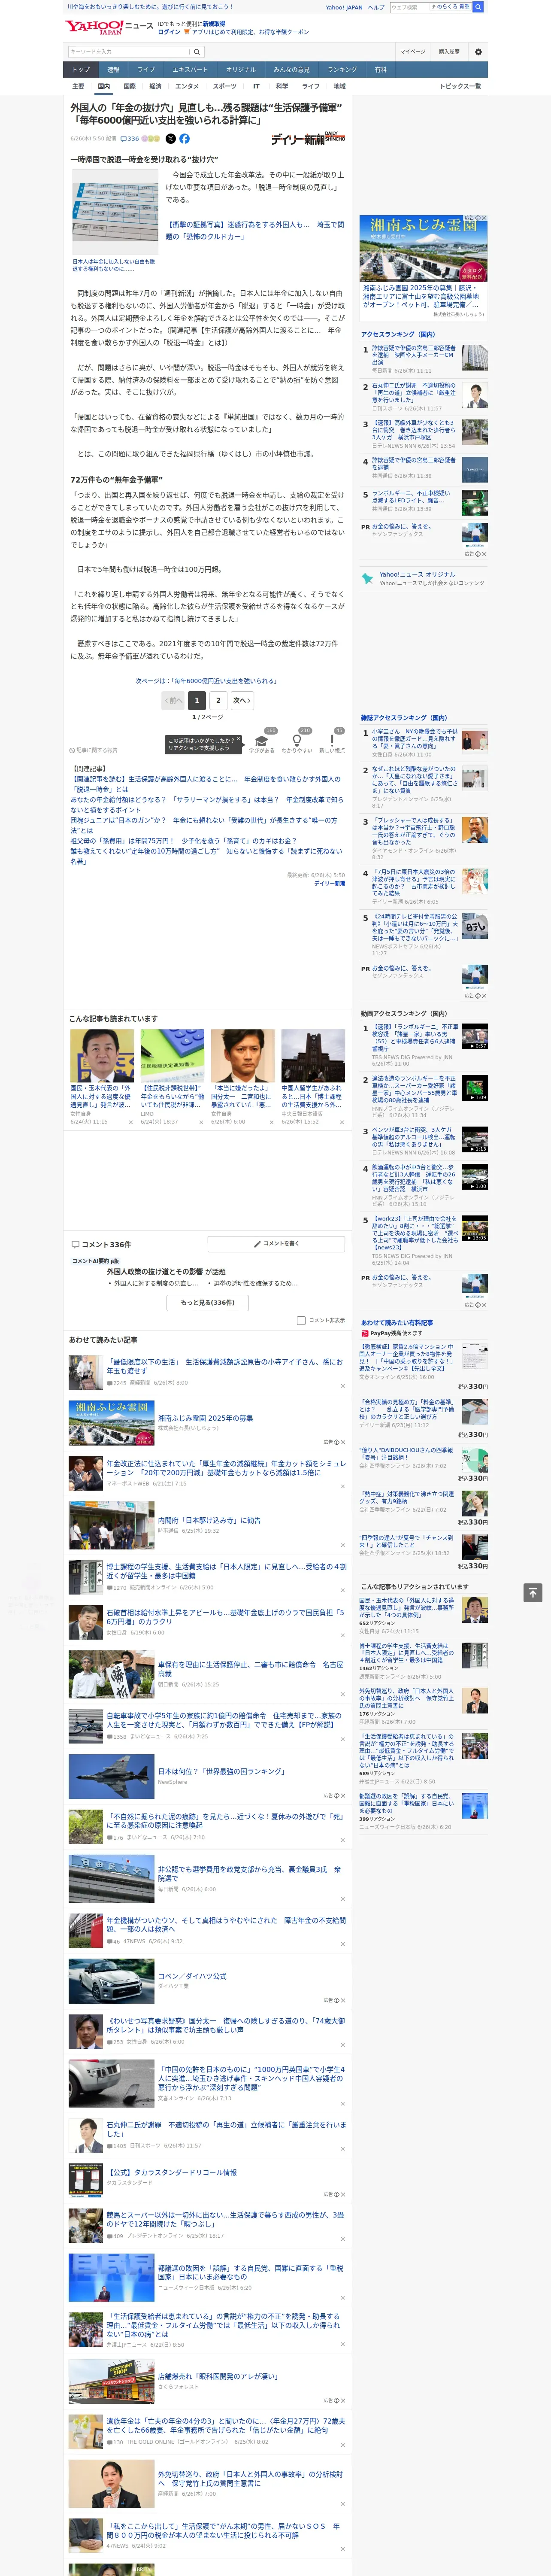Click the scroll-to-top arrow button

tap(533, 1592)
